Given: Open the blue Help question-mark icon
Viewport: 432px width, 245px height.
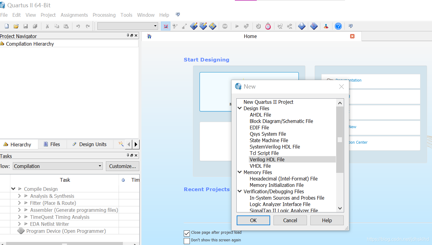Looking at the screenshot, I should 338,26.
